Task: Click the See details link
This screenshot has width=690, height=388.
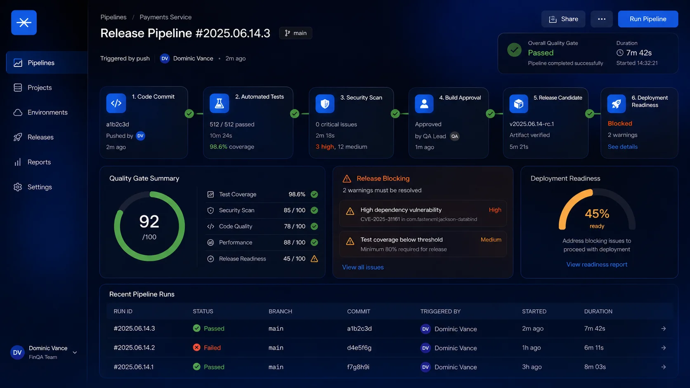Action: click(622, 147)
